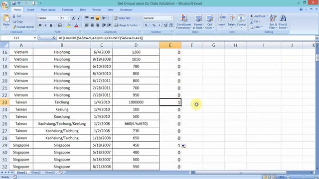Image resolution: width=319 pixels, height=179 pixels.
Task: Set middle vertical alignment
Action: click(92, 18)
